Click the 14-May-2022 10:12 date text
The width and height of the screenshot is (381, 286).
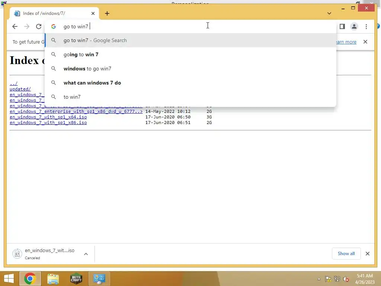168,111
